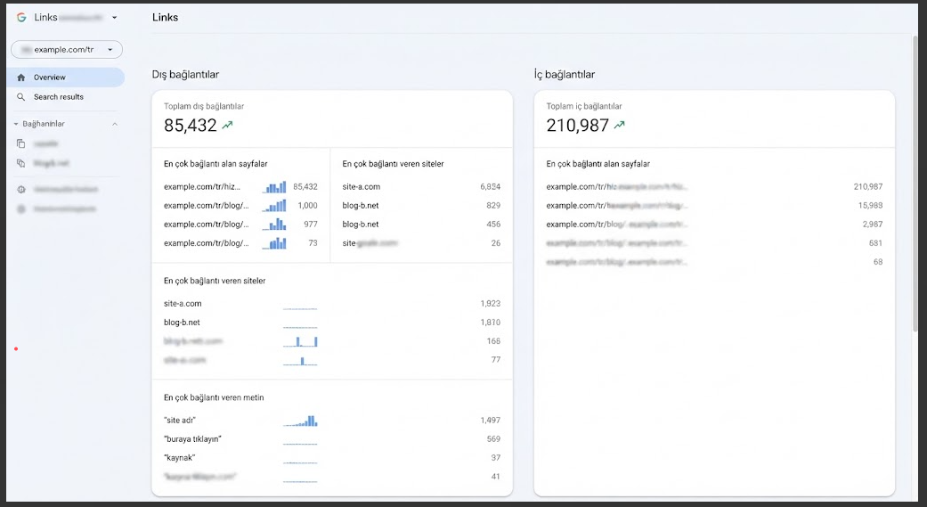Click the sparkline in the "buraya tıklayın" row
927x507 pixels.
(300, 443)
